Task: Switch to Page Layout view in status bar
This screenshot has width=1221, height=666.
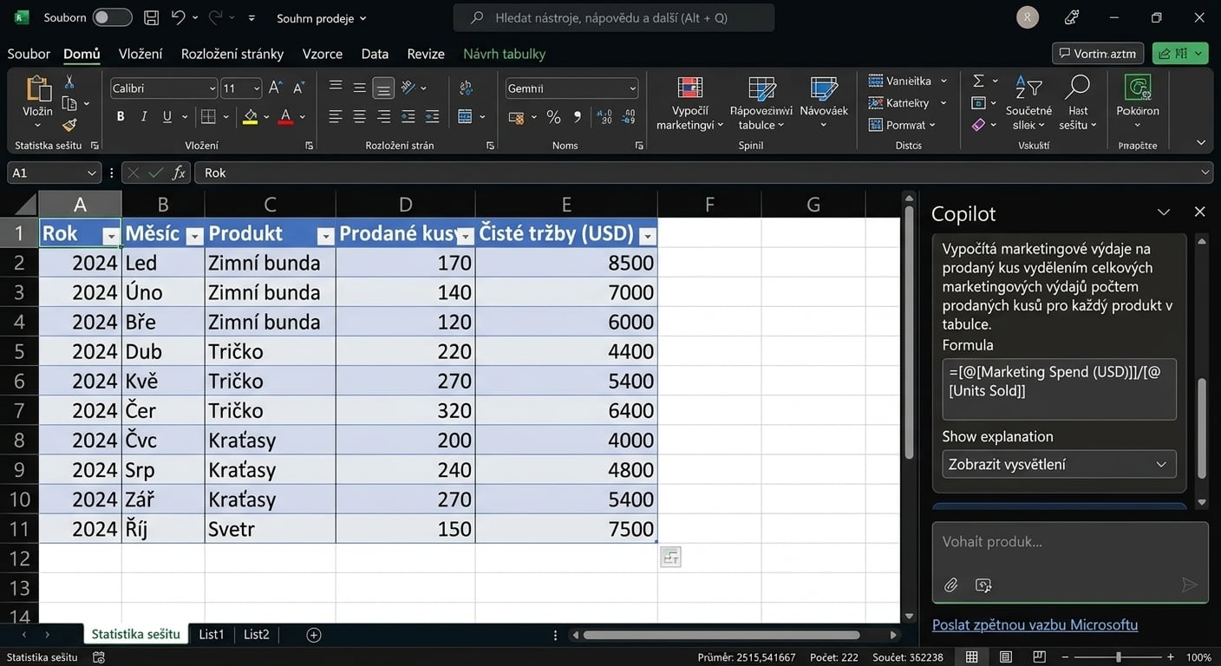Action: tap(1005, 657)
